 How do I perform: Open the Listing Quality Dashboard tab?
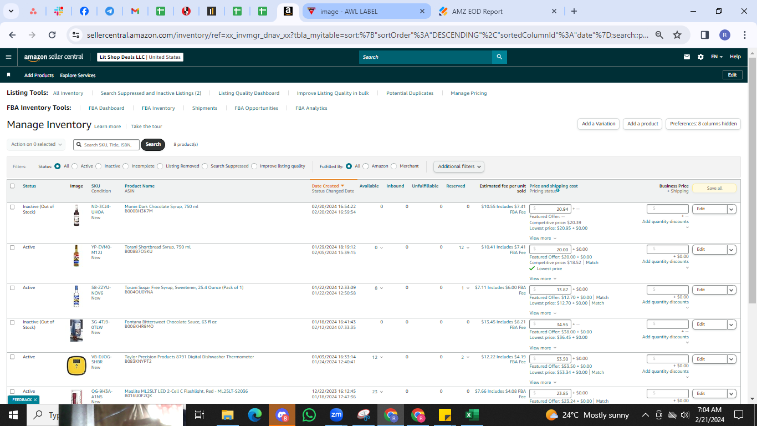249,93
